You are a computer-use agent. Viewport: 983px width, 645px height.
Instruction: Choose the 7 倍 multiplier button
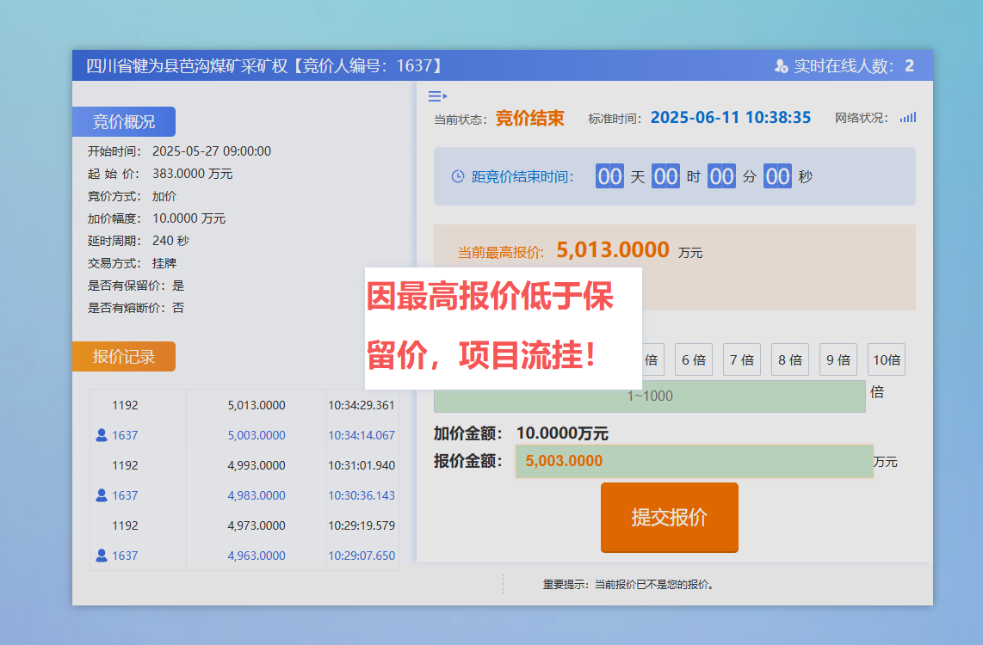(x=741, y=359)
